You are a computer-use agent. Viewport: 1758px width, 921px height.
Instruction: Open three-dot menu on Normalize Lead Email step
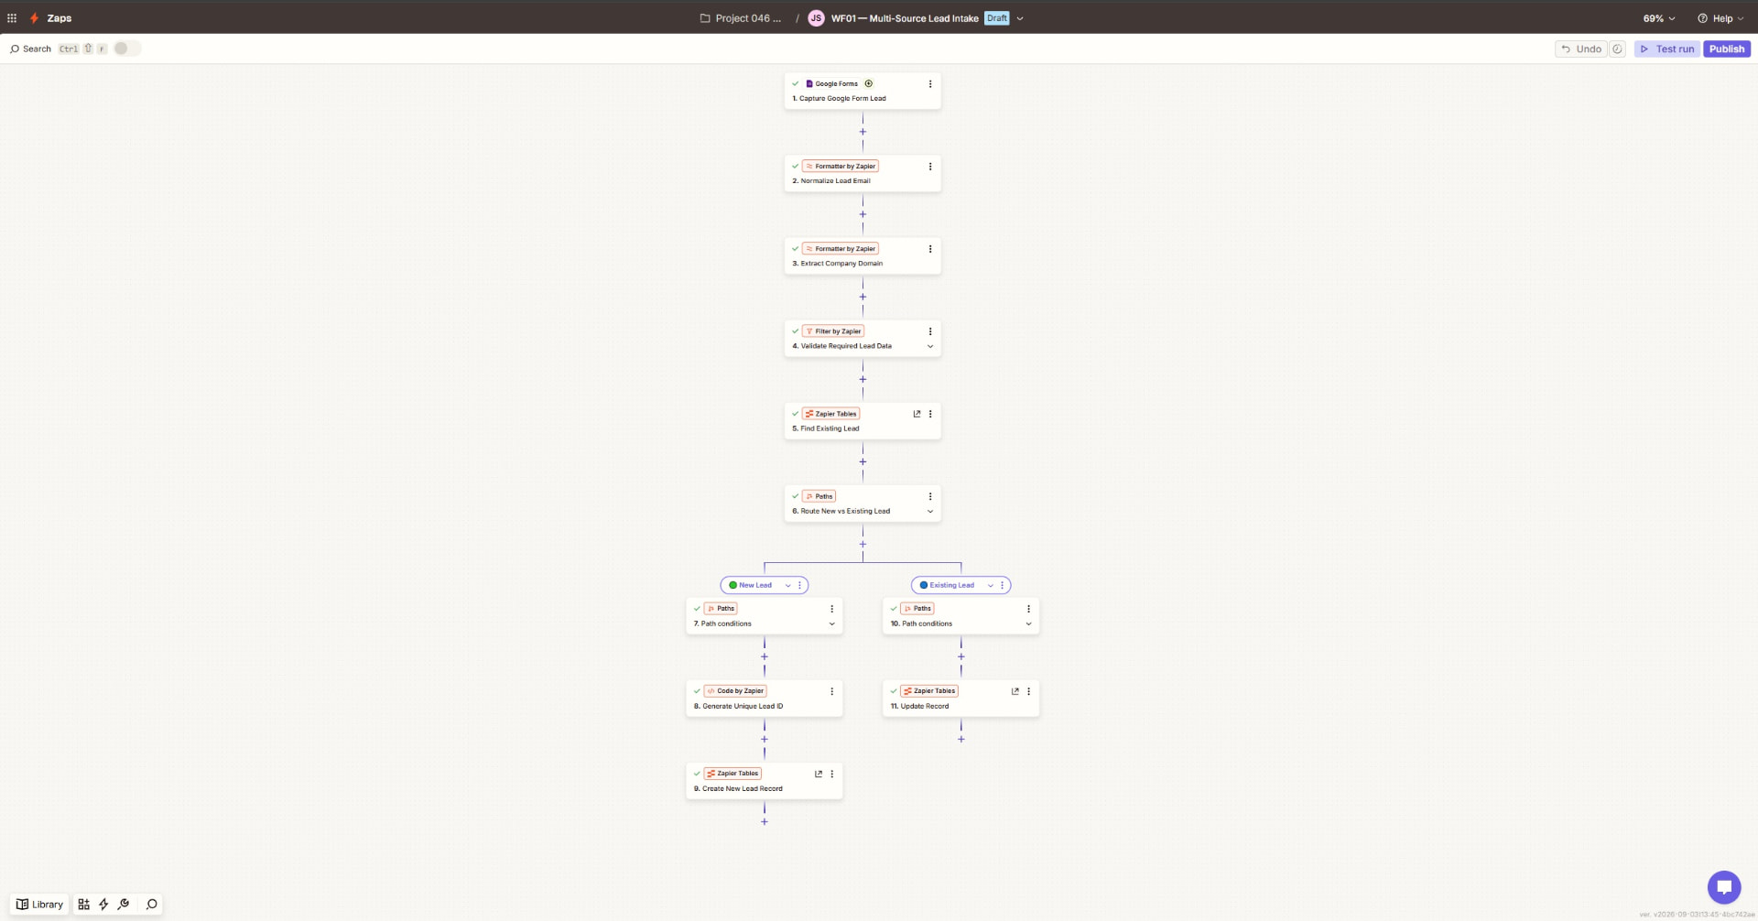[x=930, y=167]
